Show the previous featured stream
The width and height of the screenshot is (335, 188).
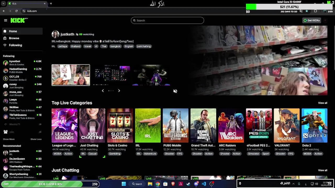(x=103, y=91)
